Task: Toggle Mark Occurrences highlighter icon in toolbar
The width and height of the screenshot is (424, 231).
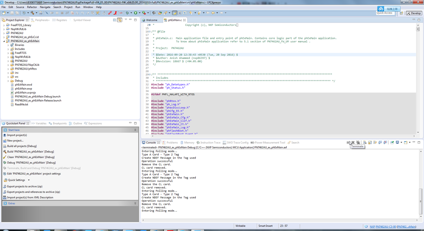Action: pos(175,13)
